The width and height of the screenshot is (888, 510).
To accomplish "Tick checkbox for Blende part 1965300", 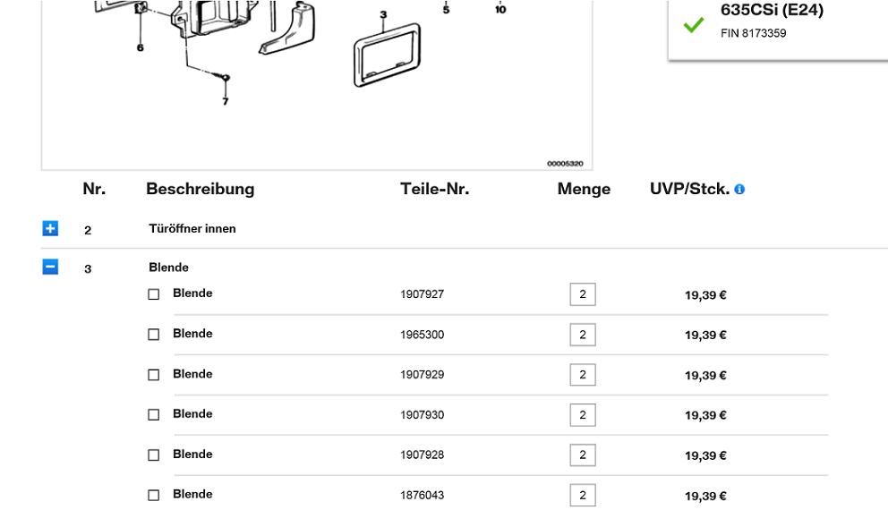I will (154, 335).
